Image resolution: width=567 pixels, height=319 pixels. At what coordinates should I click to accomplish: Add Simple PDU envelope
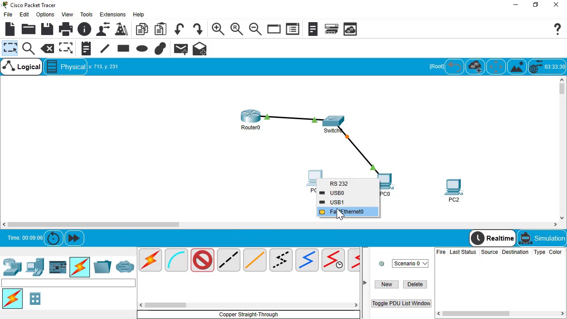coord(181,48)
